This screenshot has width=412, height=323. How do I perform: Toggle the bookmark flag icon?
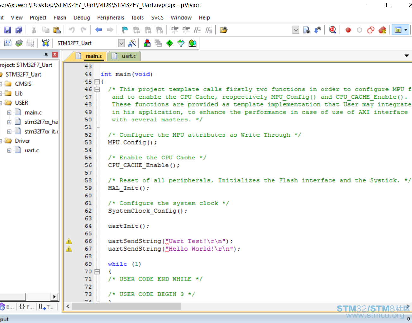[x=125, y=30]
